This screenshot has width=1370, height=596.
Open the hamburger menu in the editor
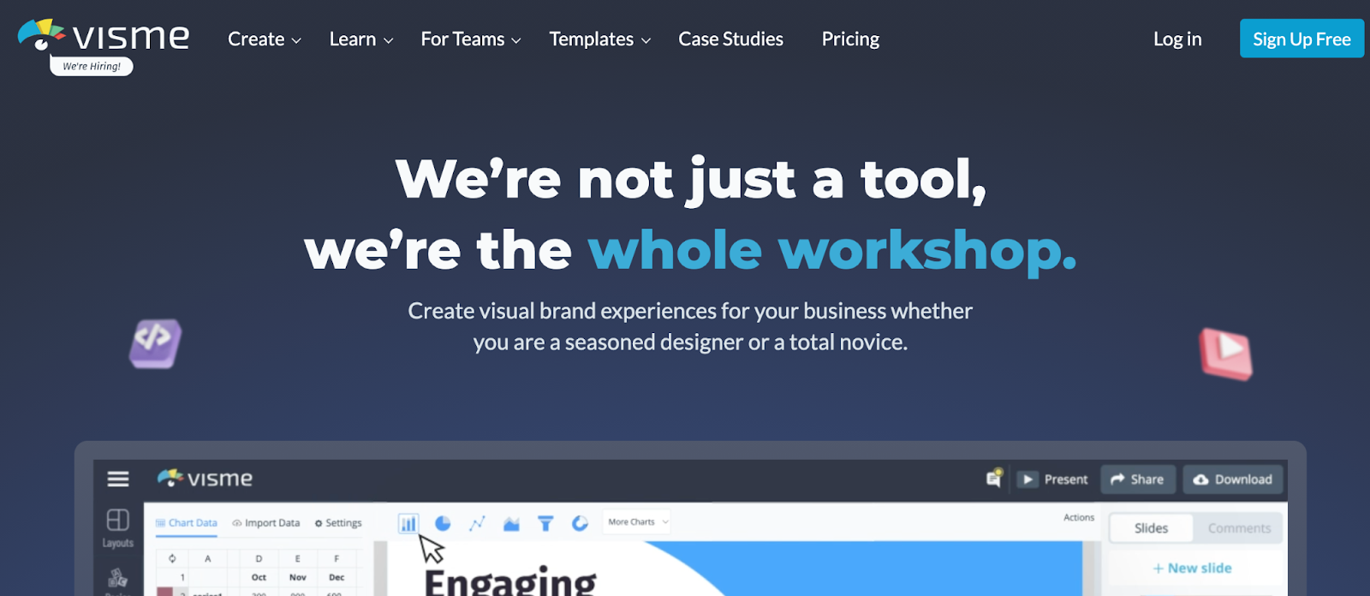tap(118, 480)
